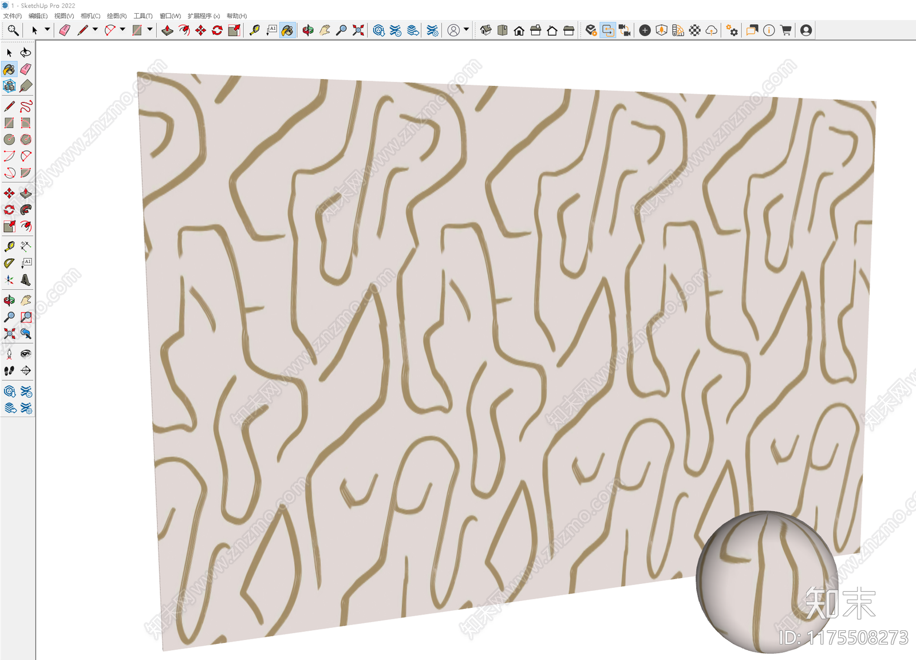The width and height of the screenshot is (916, 660).
Task: Select the Offset tool in top toolbar
Action: point(184,30)
